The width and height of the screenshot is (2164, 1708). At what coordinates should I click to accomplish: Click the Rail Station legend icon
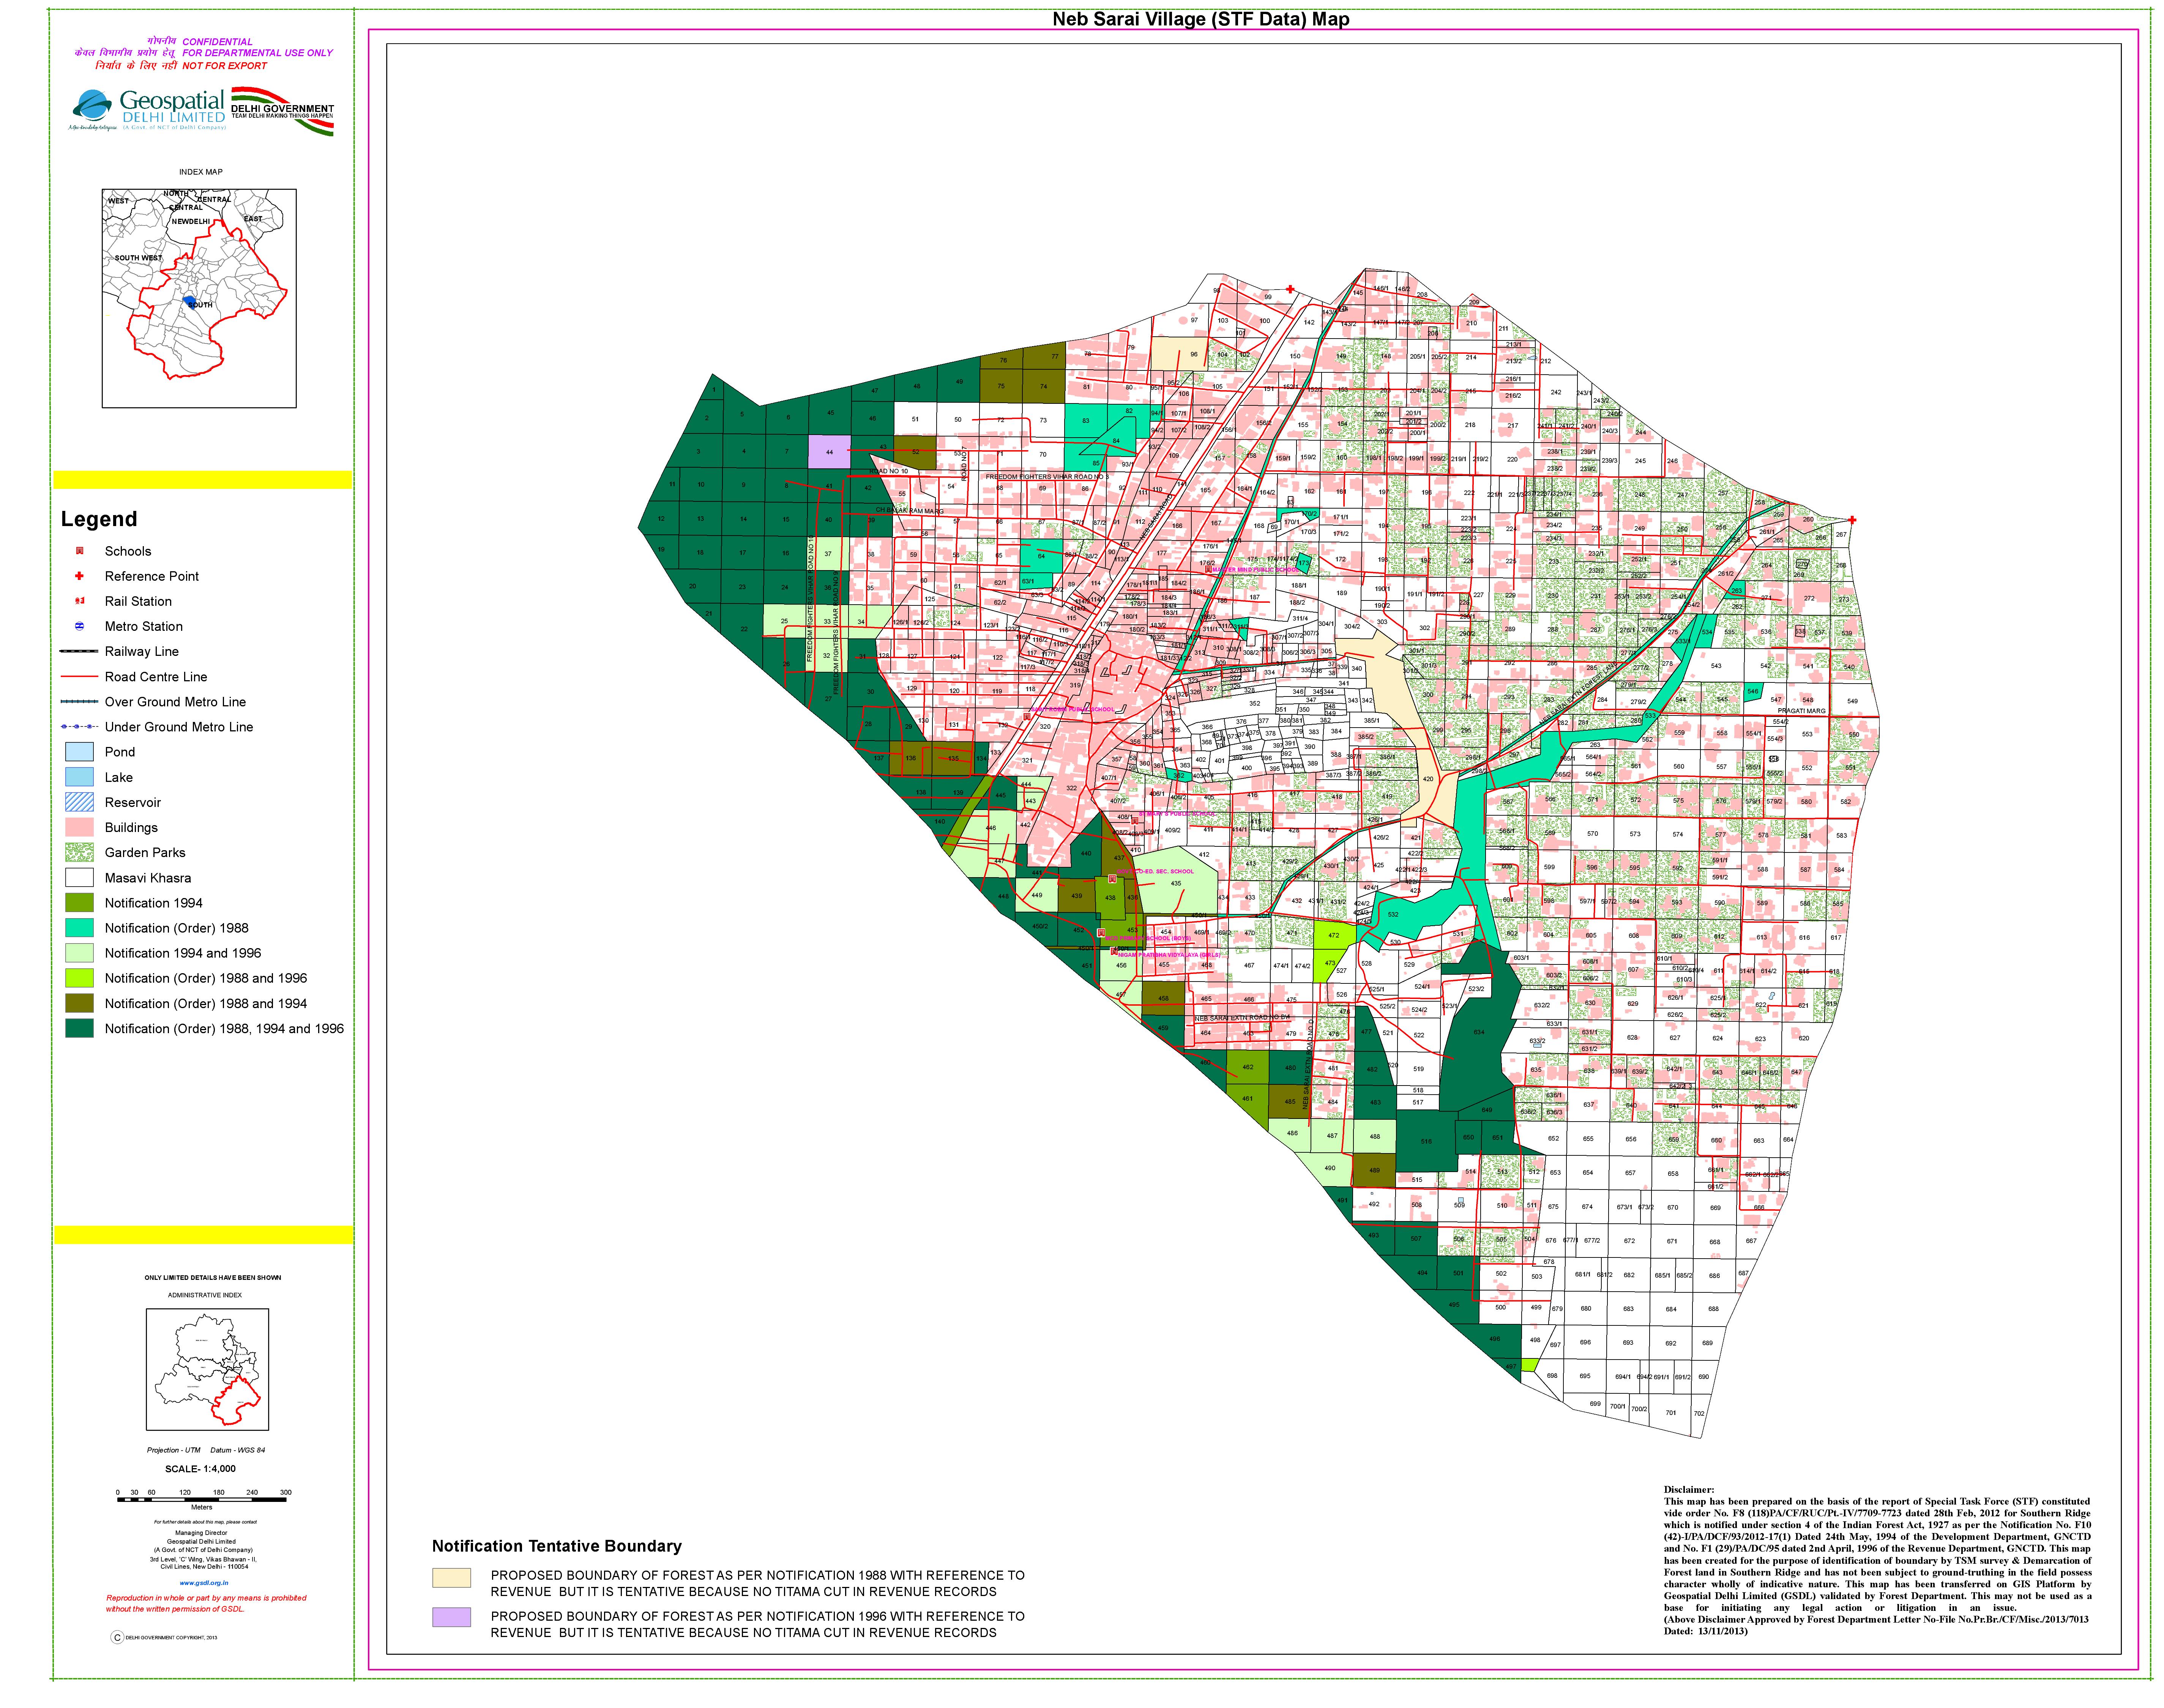[x=80, y=601]
